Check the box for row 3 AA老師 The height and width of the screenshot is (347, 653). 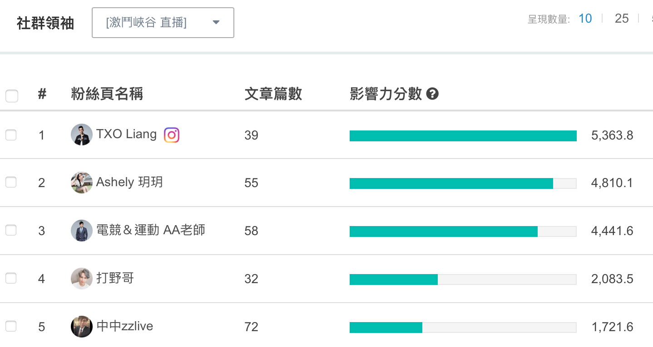pos(11,231)
